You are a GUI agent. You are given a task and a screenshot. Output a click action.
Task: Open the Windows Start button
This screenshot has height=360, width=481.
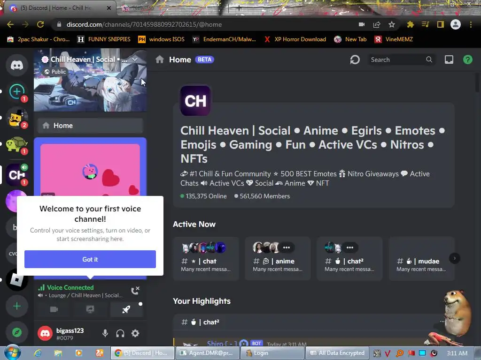pyautogui.click(x=12, y=352)
